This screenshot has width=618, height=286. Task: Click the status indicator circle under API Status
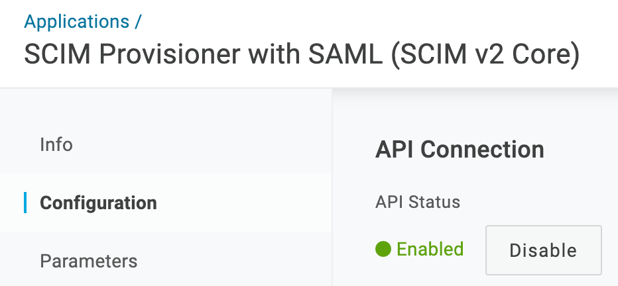[x=383, y=249]
